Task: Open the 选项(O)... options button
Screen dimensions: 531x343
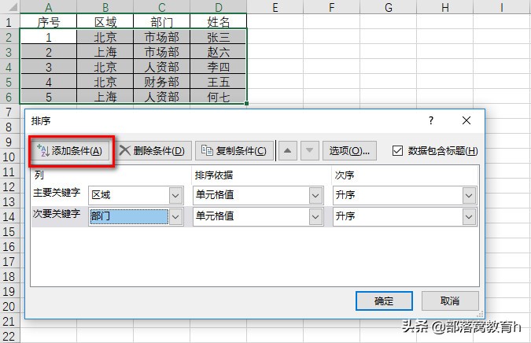Action: pos(349,151)
